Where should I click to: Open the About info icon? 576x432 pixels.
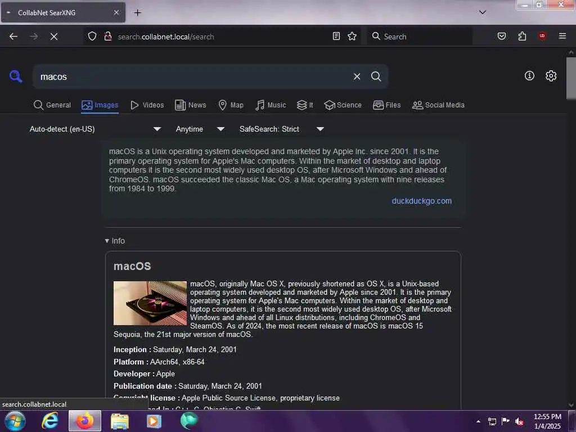529,76
